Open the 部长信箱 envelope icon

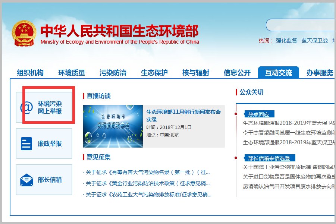pos(26,179)
